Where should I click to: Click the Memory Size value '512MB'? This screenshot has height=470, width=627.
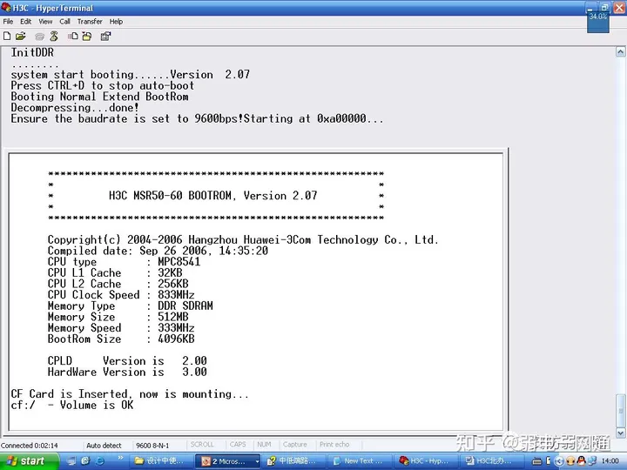click(172, 317)
